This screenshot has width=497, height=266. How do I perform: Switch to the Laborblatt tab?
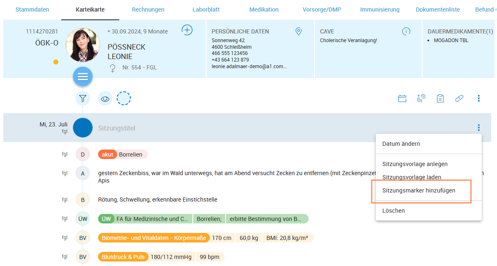pos(206,9)
